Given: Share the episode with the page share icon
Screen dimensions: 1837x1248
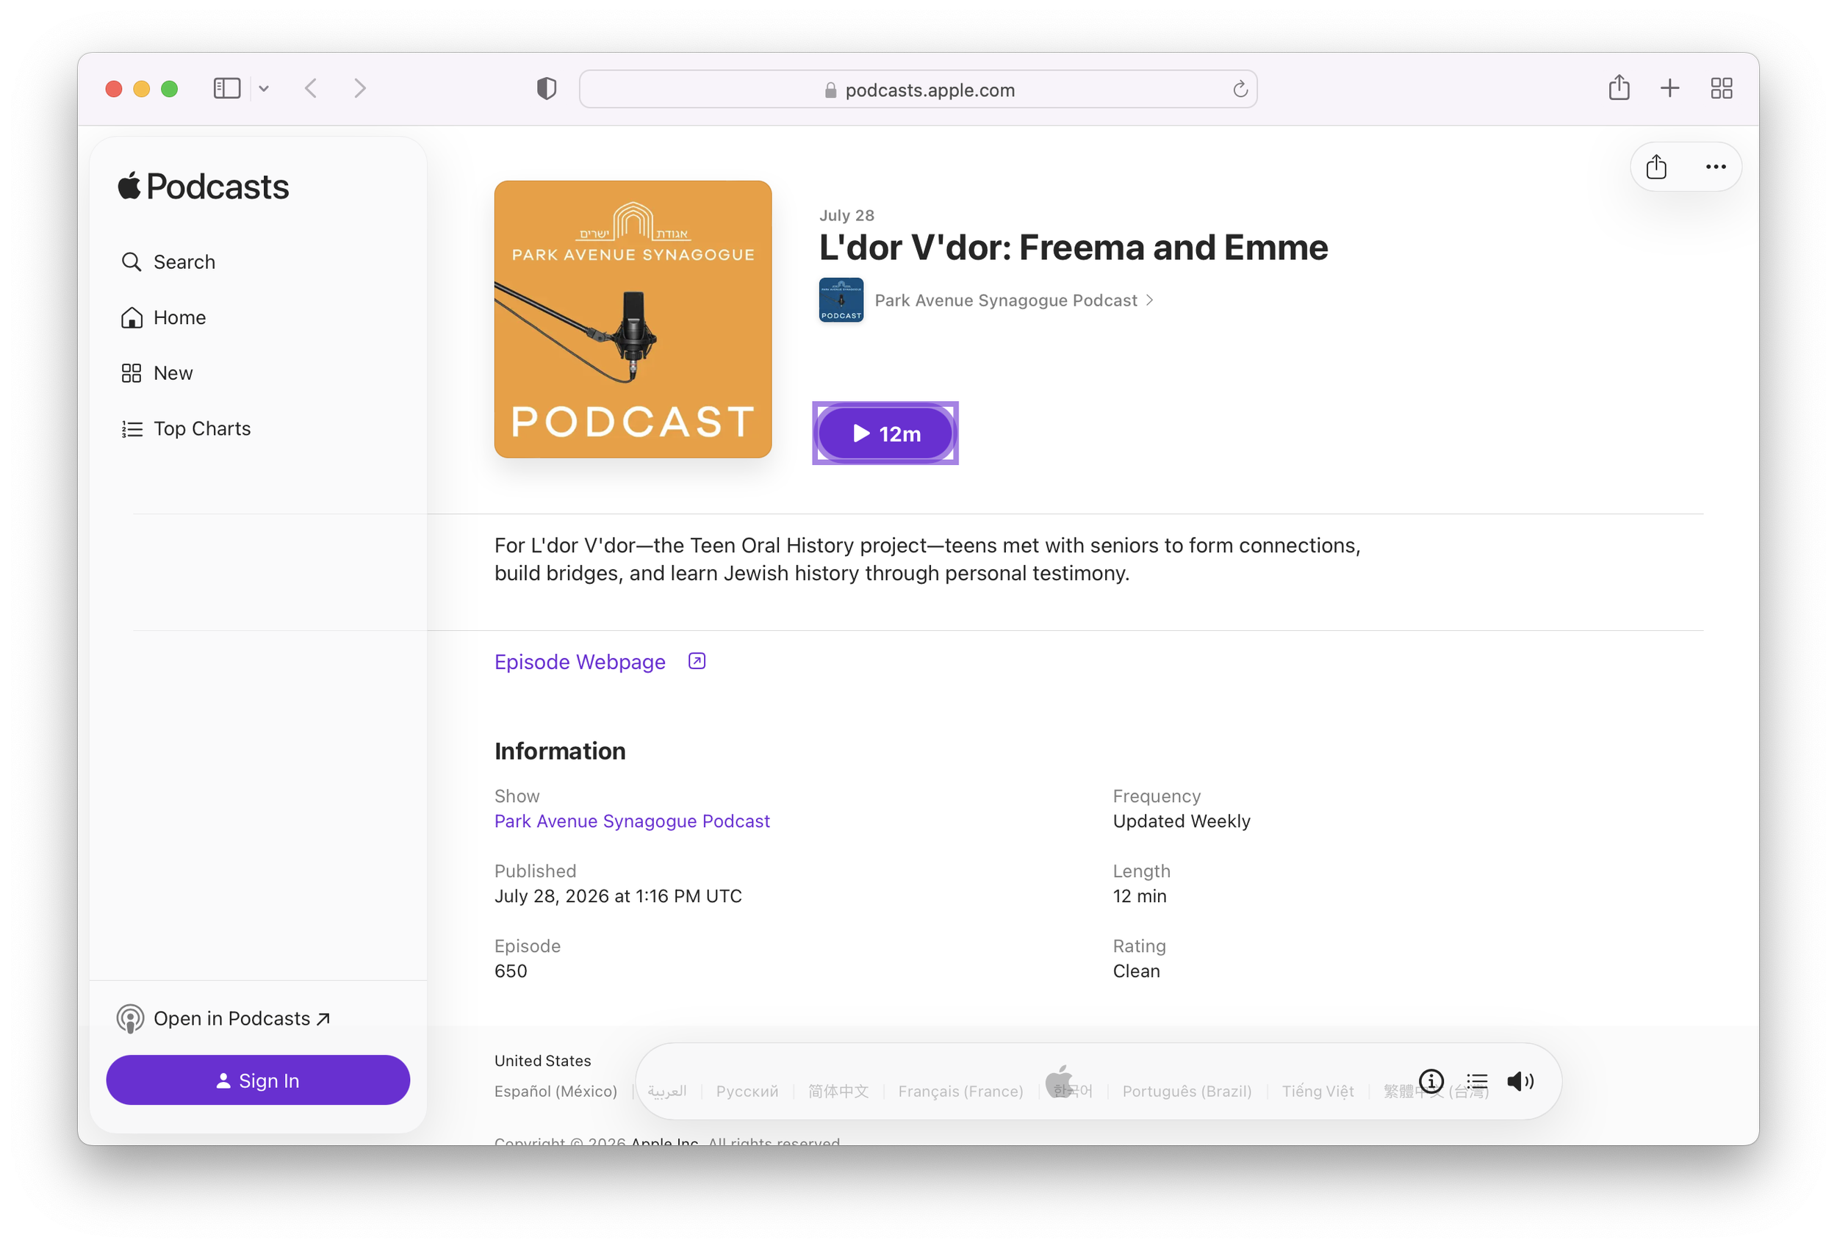Looking at the screenshot, I should coord(1656,167).
